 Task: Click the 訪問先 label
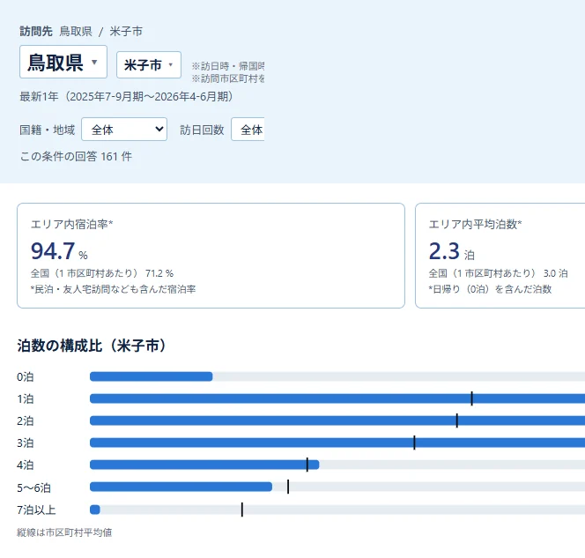click(x=36, y=32)
